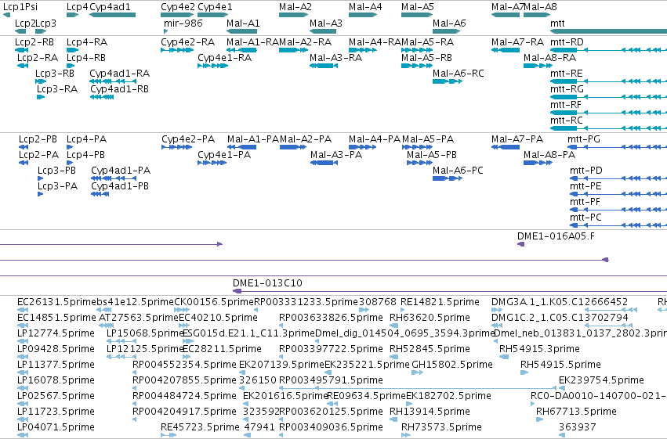Select the mtt-RC transcript label
The width and height of the screenshot is (667, 439).
coord(567,121)
